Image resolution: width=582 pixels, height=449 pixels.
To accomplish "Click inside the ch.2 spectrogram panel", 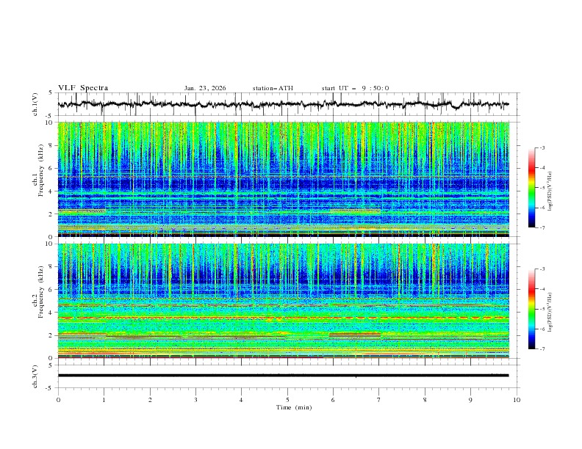I will [283, 301].
